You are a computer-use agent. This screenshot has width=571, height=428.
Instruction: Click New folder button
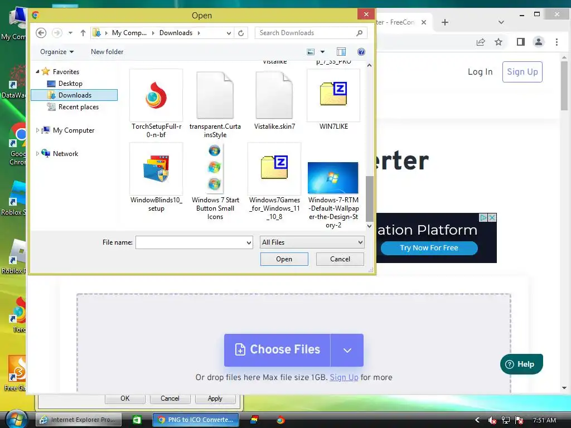(107, 52)
